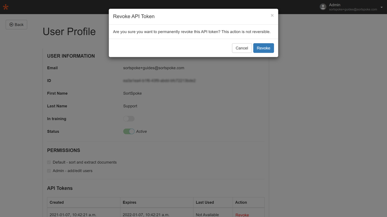
Task: Toggle the In training switch
Action: [129, 119]
